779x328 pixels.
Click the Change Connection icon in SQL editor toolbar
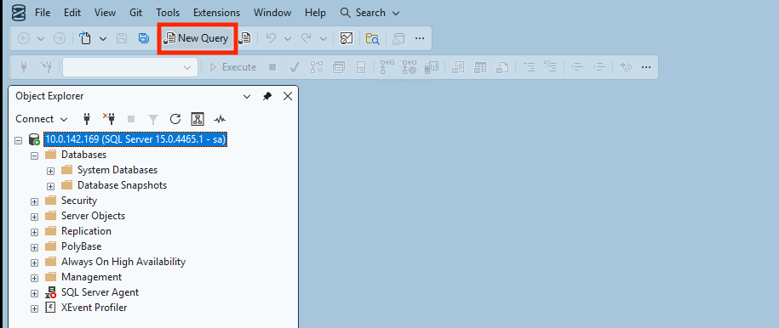click(47, 67)
